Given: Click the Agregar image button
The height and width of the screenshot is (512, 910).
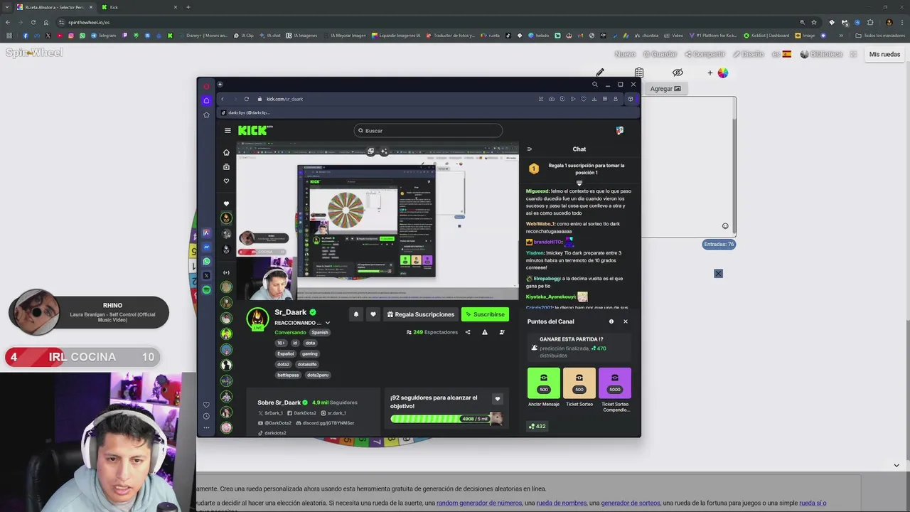Looking at the screenshot, I should click(x=665, y=89).
